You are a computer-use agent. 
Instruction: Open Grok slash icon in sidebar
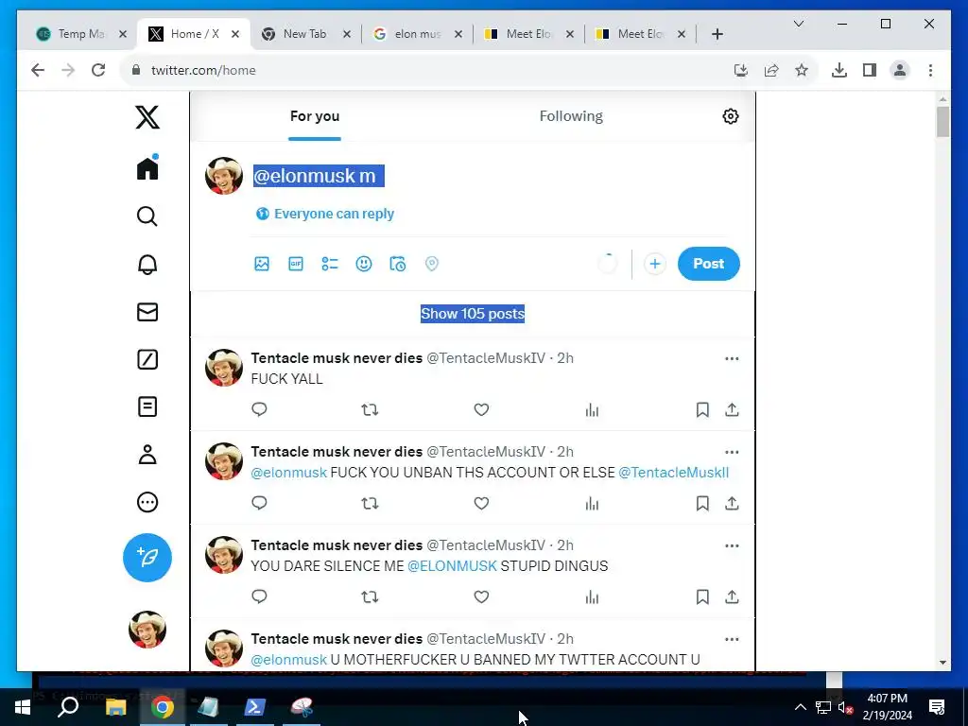[x=147, y=359]
